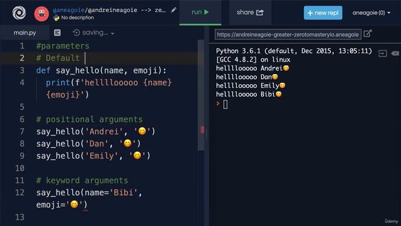This screenshot has height=226, width=401.
Task: Click the Python language icon
Action: click(56, 18)
